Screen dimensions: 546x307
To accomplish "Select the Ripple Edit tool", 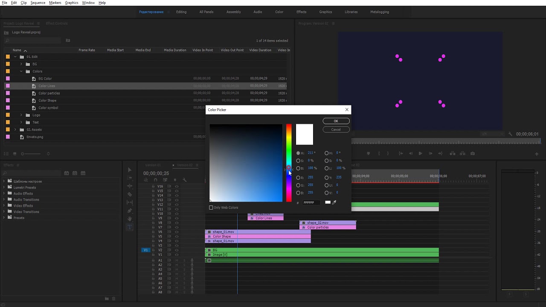I will tap(130, 186).
